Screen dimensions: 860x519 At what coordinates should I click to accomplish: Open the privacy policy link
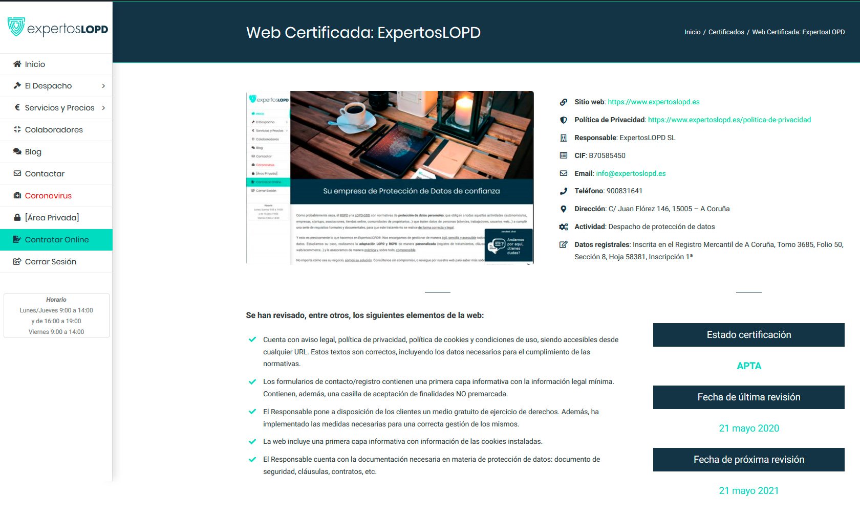[729, 120]
